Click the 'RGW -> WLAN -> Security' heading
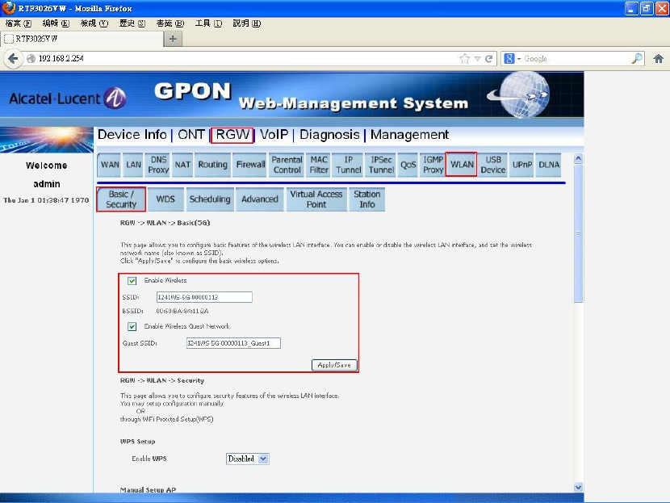The image size is (670, 503). click(162, 380)
